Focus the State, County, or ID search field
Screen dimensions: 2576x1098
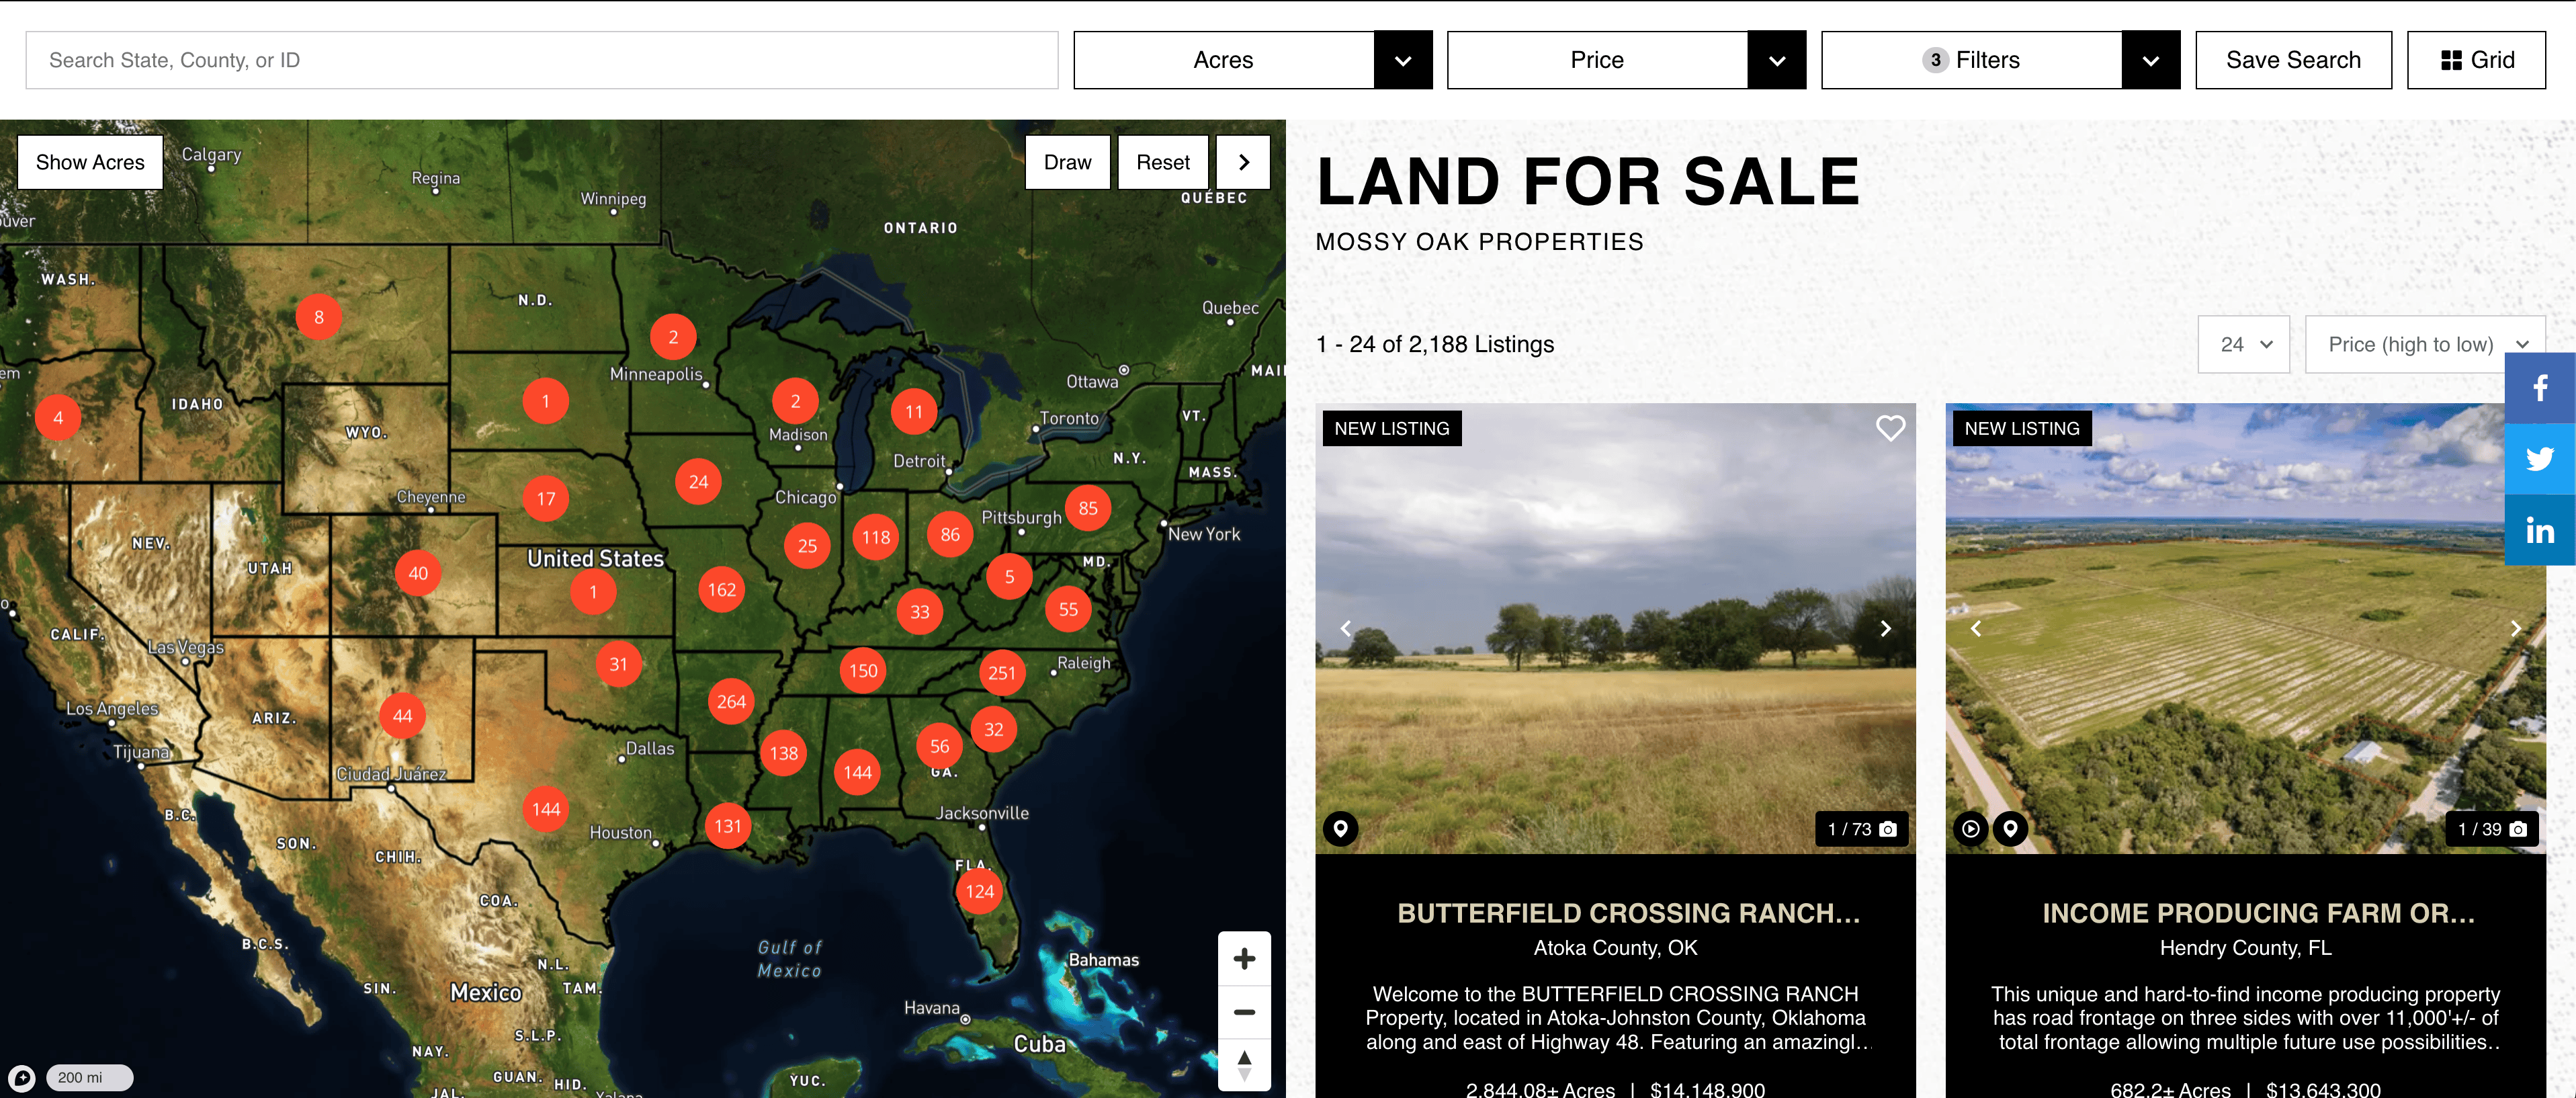coord(541,60)
